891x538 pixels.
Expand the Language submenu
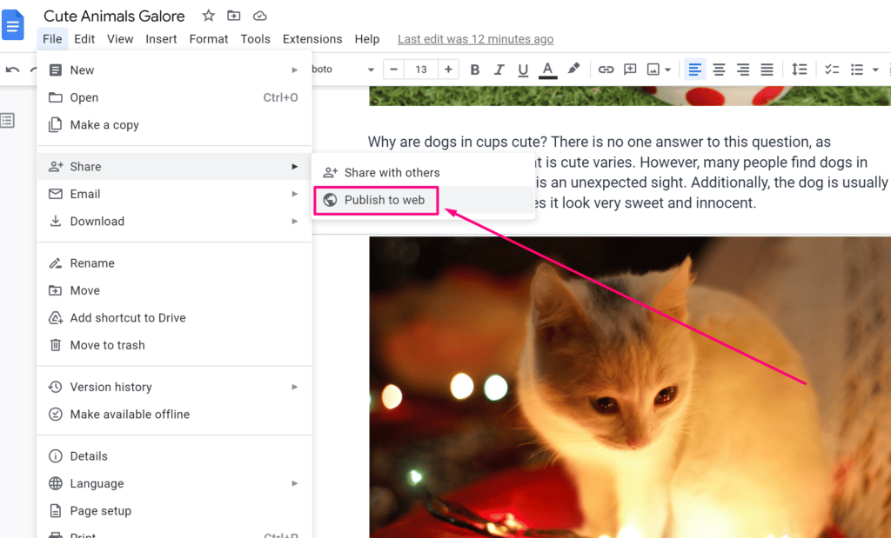174,483
